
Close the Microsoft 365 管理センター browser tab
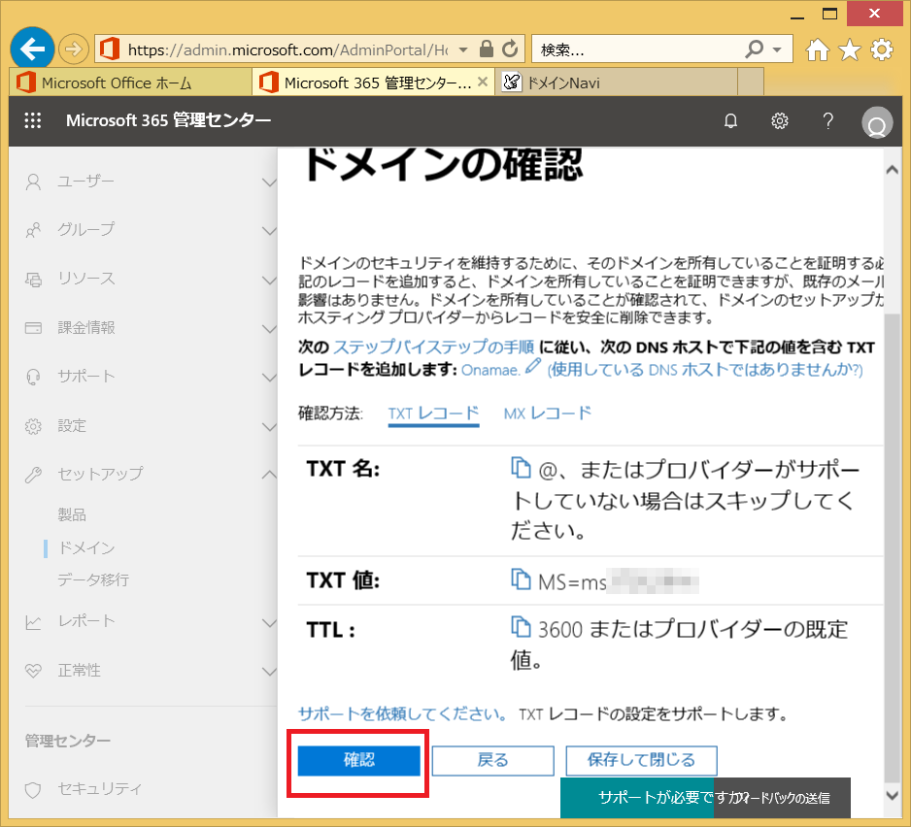[483, 83]
